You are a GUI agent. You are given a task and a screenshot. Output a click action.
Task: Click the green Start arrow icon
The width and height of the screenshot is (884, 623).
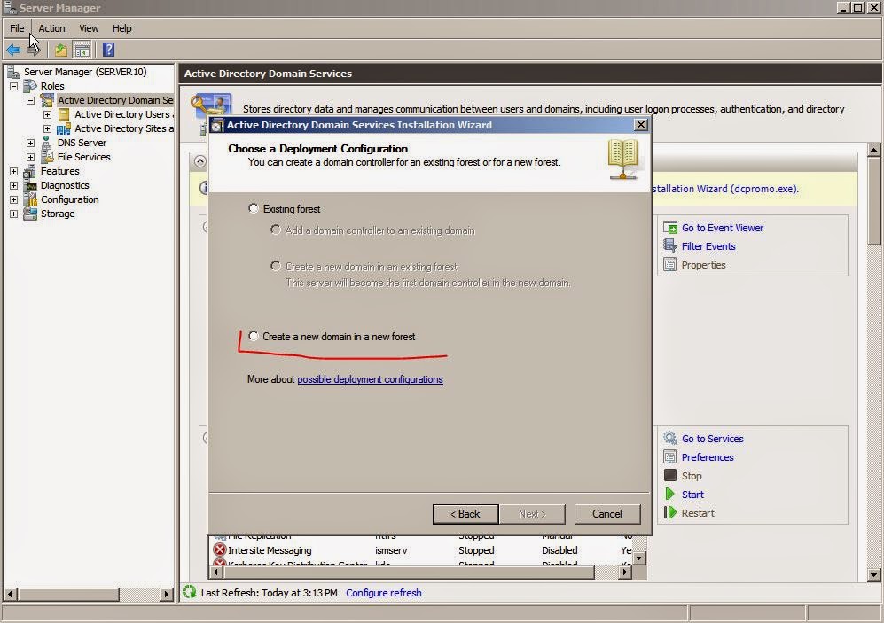669,494
